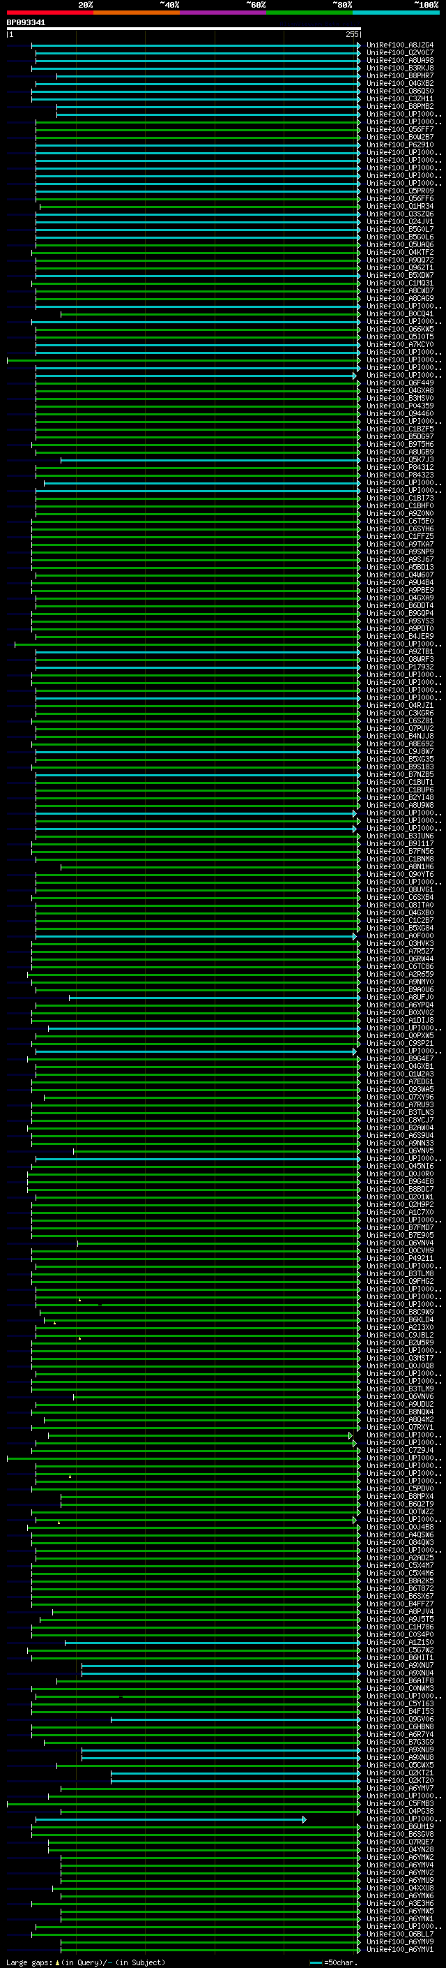This screenshot has width=446, height=1968.
Task: Choose UniRef100_P84312 hit label
Action: (400, 468)
